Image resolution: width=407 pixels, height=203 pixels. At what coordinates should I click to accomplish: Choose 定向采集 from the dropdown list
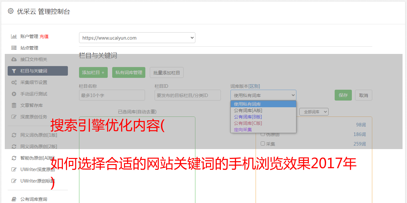263,130
